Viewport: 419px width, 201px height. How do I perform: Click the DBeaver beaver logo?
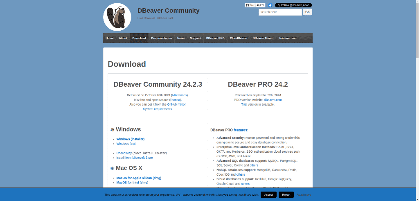coord(117,17)
